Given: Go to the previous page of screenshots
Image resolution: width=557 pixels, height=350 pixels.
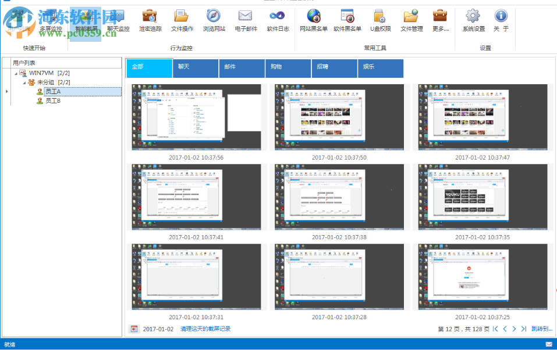Looking at the screenshot, I should [x=505, y=329].
